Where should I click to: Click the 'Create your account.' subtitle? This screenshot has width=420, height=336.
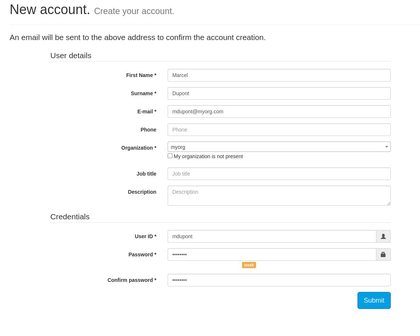(134, 11)
